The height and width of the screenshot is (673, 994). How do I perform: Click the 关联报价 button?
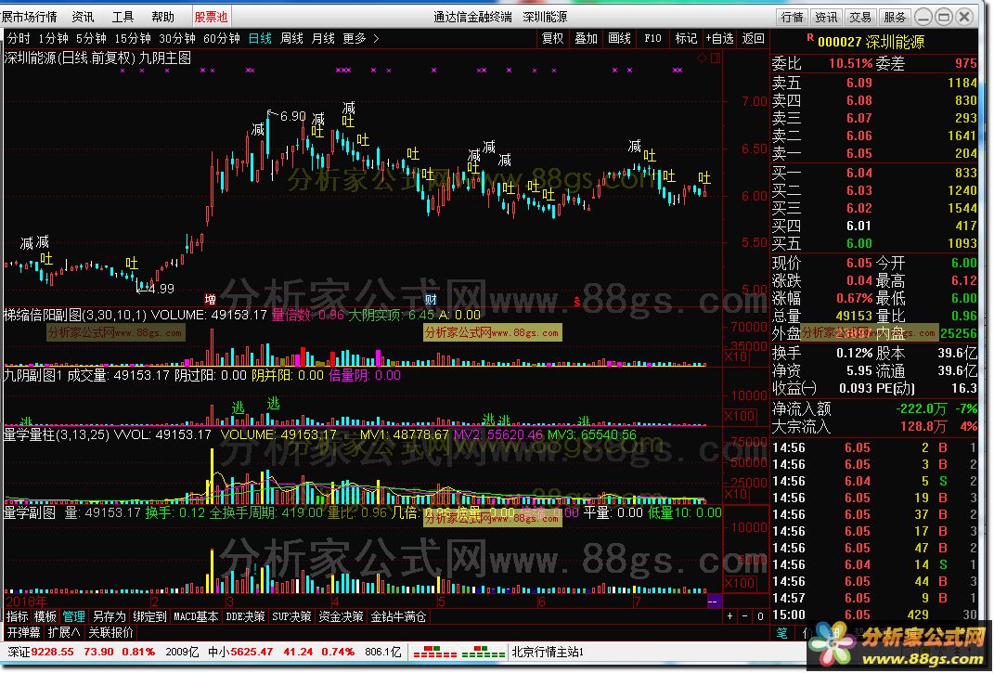pyautogui.click(x=111, y=632)
